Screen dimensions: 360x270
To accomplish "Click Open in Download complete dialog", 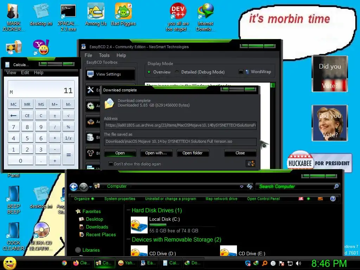I will [x=120, y=153].
